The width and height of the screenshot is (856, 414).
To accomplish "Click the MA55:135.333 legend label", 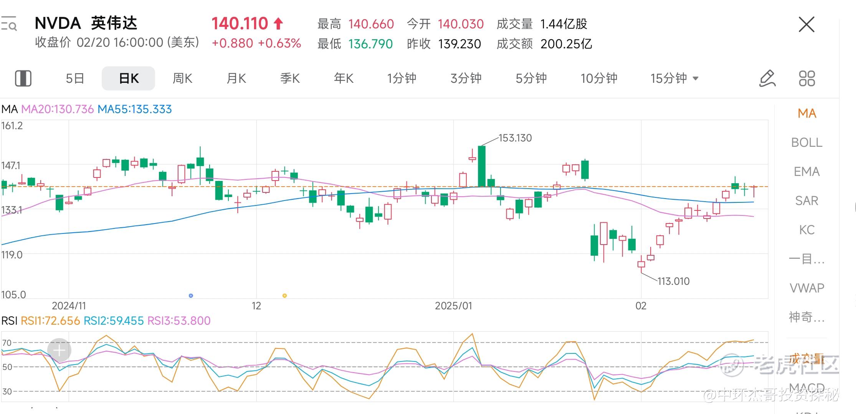I will point(135,109).
